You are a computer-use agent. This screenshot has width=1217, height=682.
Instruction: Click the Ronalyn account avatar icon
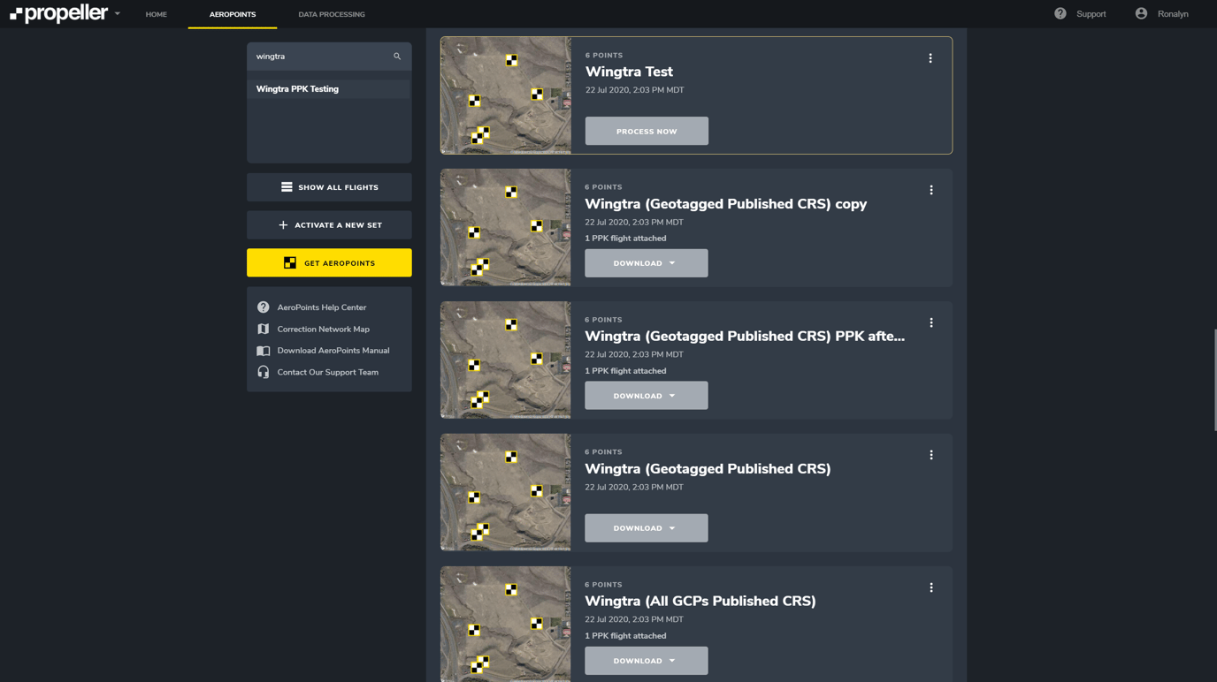tap(1141, 14)
